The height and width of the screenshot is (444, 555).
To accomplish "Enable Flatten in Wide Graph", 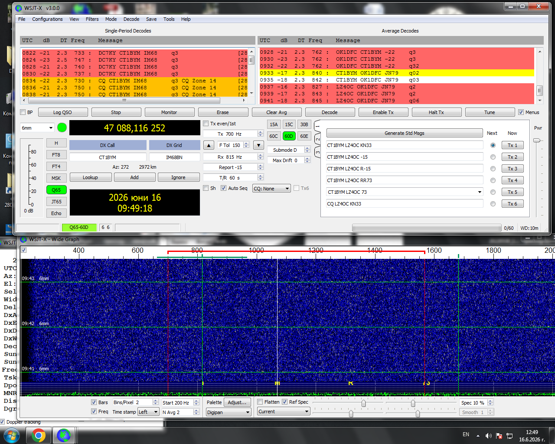I will pos(260,402).
